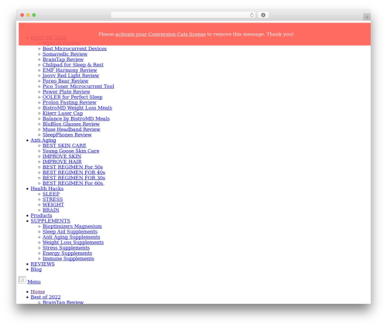Open Best of 2022 link
This screenshot has height=327, width=387.
46,297
